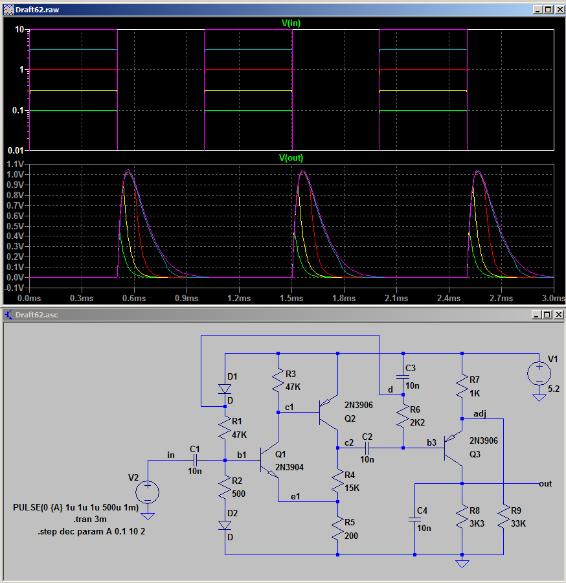Close the Draft62.raw waveform window
The height and width of the screenshot is (583, 566).
560,10
